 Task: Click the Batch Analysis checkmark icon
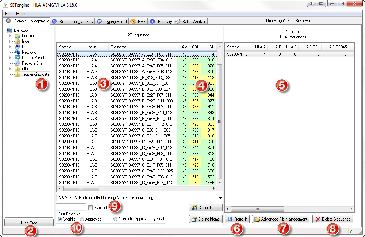pos(178,21)
